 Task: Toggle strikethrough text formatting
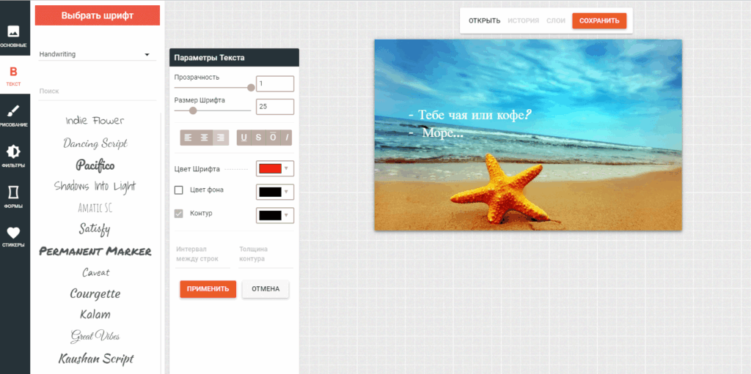pyautogui.click(x=258, y=138)
